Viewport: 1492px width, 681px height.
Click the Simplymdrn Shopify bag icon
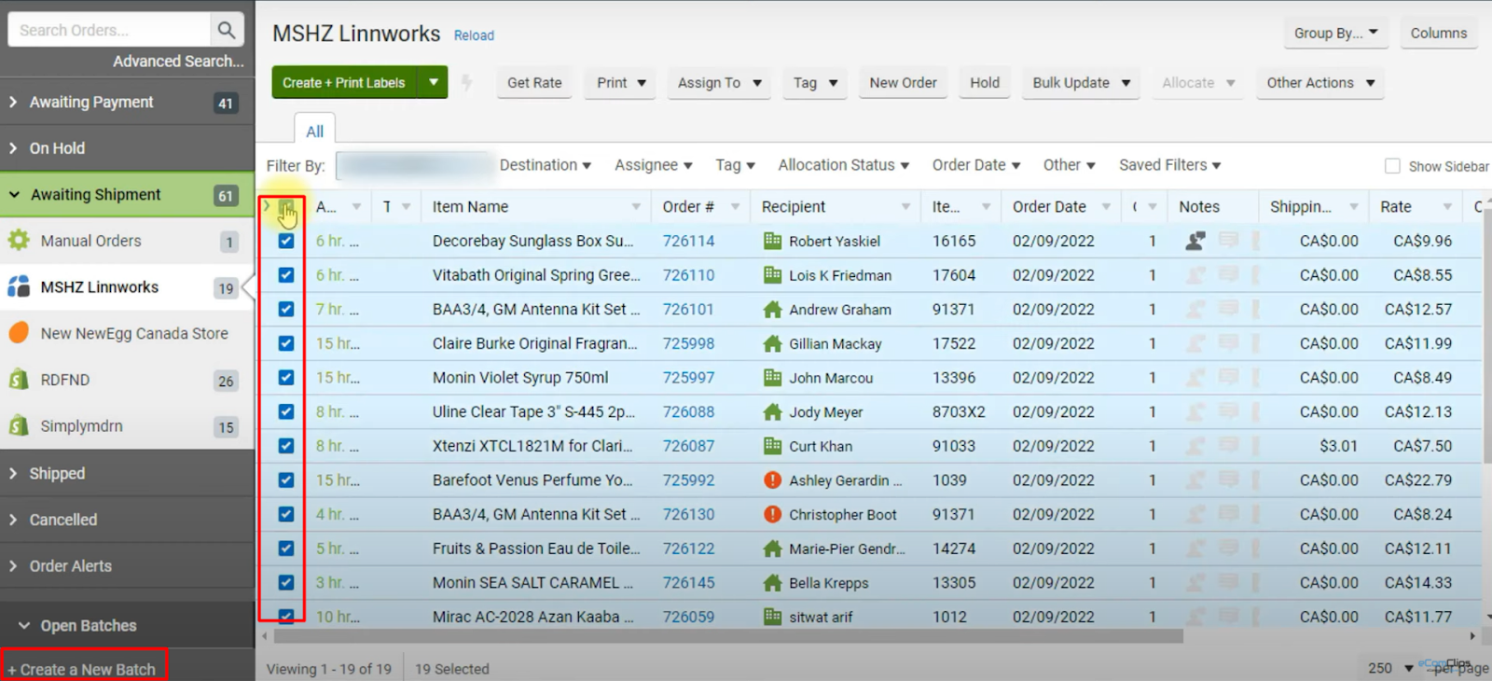tap(19, 426)
